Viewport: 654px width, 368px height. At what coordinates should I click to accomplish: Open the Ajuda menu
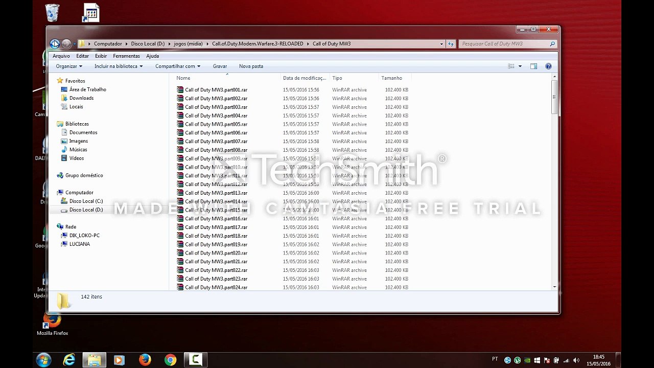point(152,56)
